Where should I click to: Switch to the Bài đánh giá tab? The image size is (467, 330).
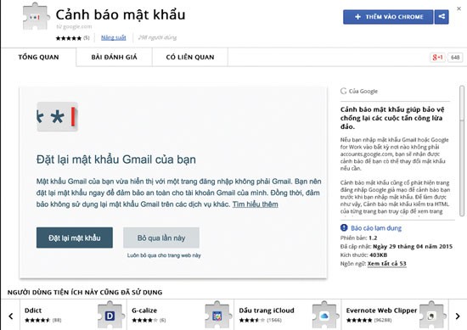click(114, 57)
